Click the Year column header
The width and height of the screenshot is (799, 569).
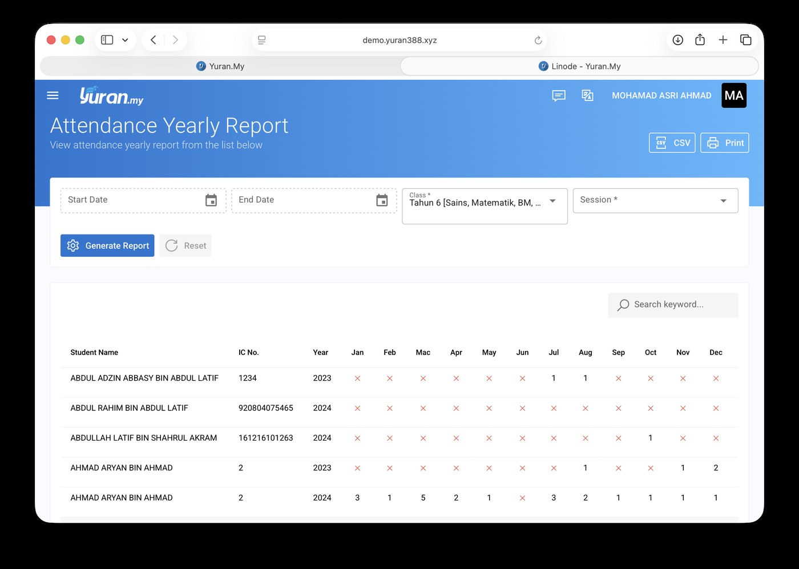321,352
